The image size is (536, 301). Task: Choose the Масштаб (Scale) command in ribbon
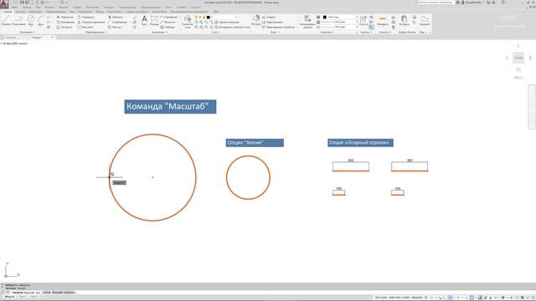[x=85, y=28]
